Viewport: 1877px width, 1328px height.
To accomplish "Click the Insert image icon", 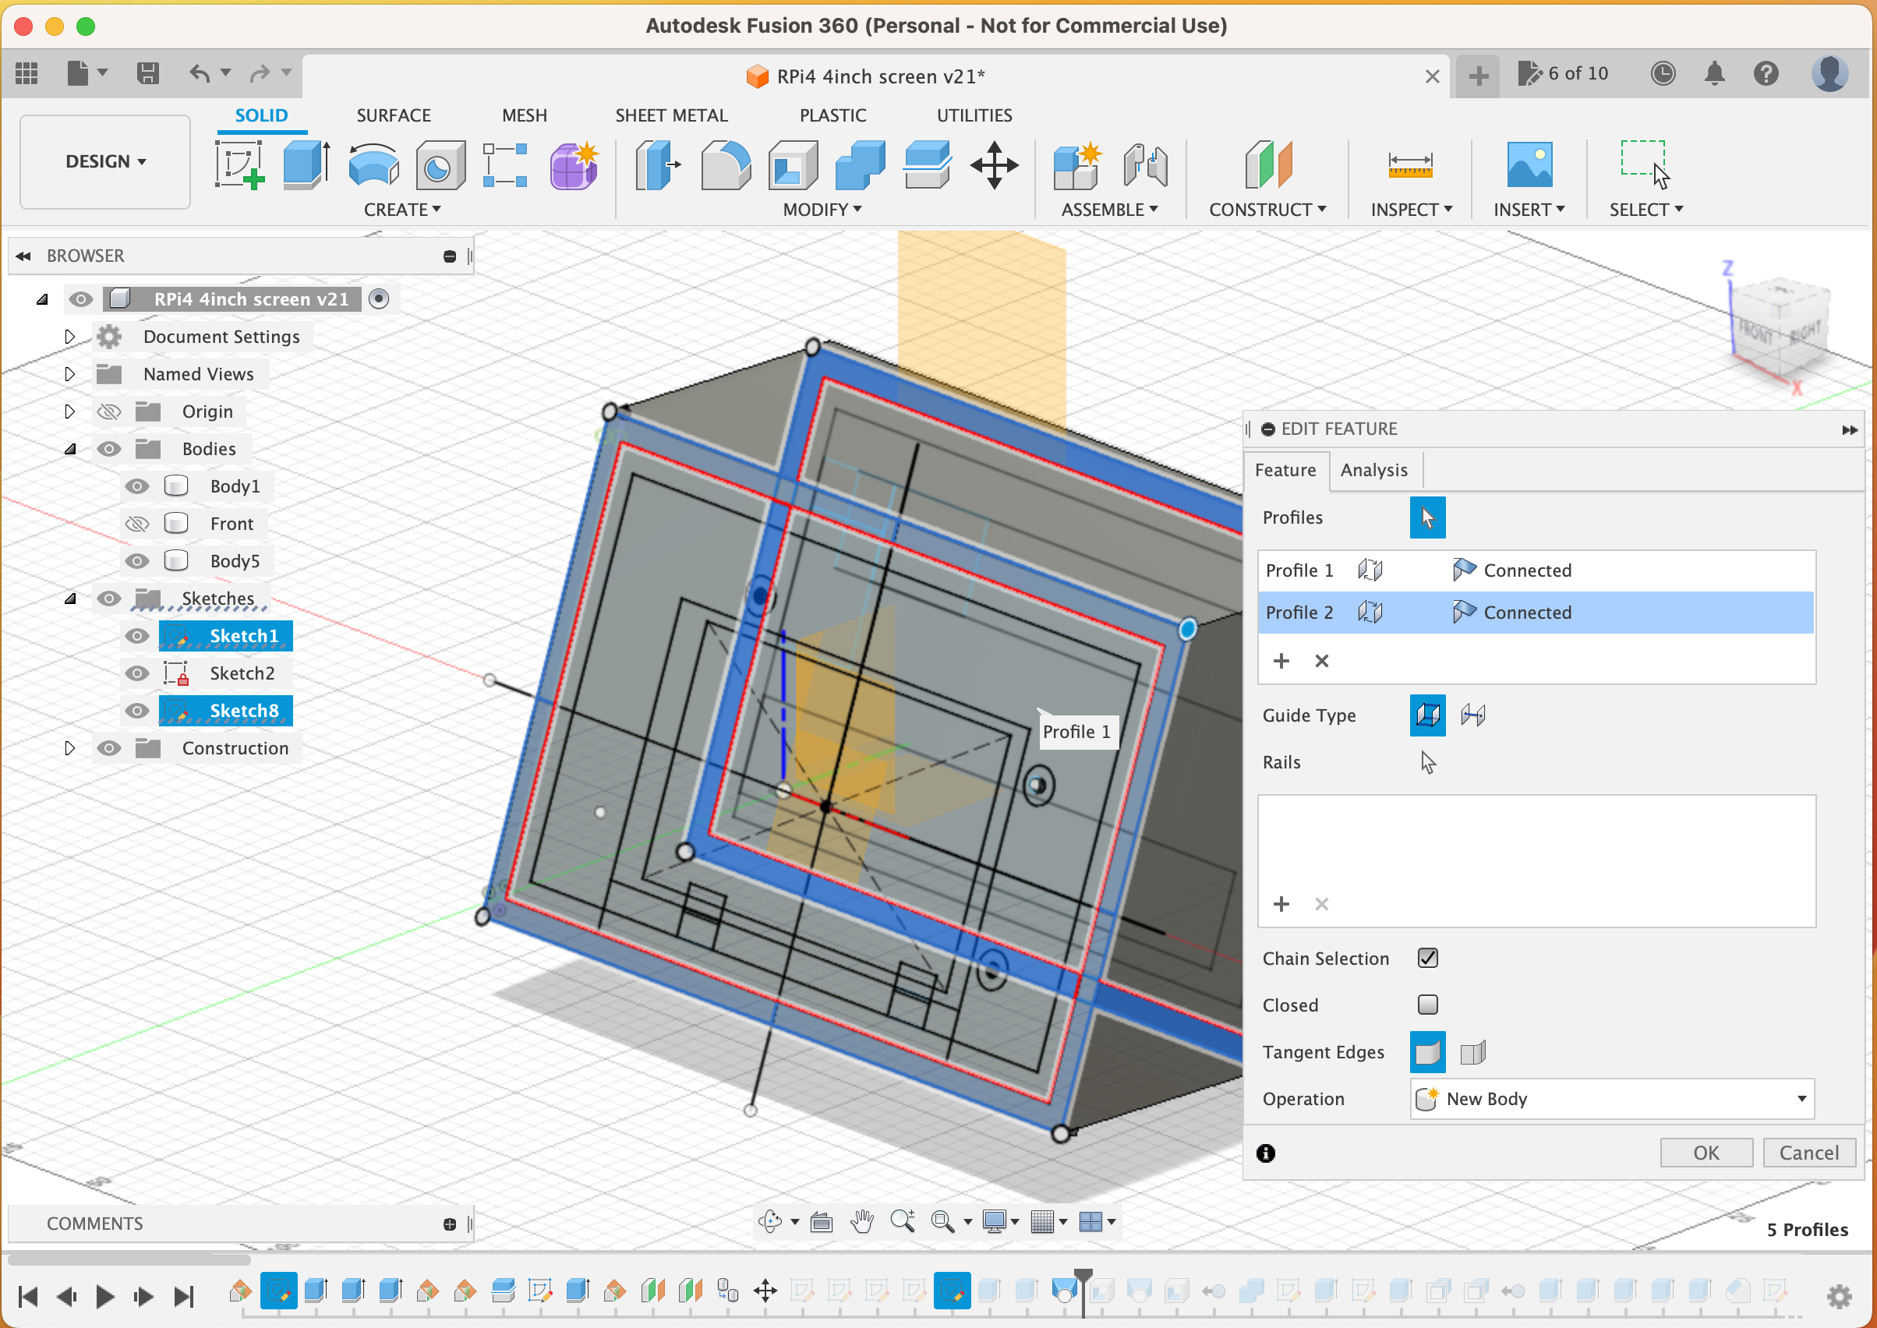I will 1529,164.
